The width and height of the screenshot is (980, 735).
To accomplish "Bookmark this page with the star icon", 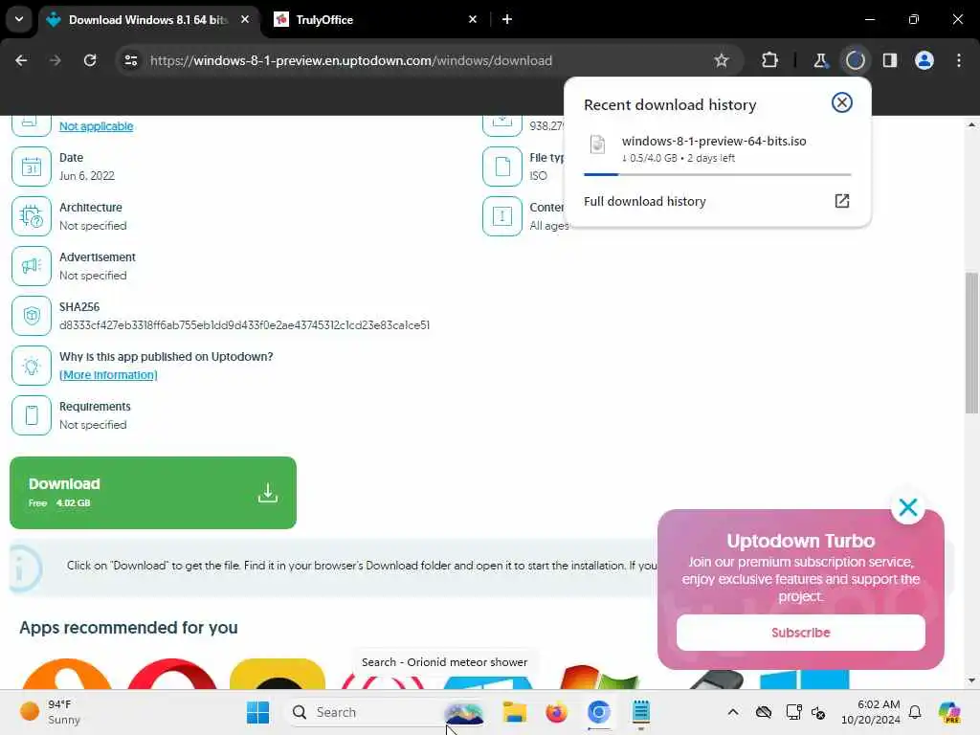I will (x=722, y=60).
